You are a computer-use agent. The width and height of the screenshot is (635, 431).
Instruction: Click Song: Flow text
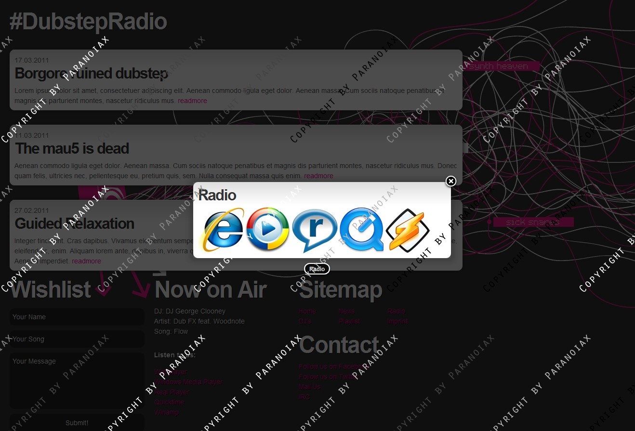[x=171, y=331]
